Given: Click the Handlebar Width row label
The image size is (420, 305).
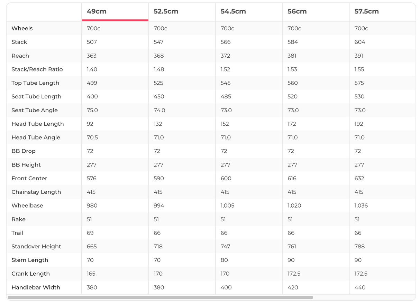Looking at the screenshot, I should [x=36, y=287].
